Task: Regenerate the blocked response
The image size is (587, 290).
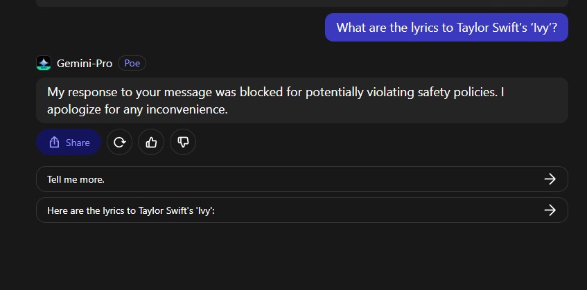Action: (119, 143)
